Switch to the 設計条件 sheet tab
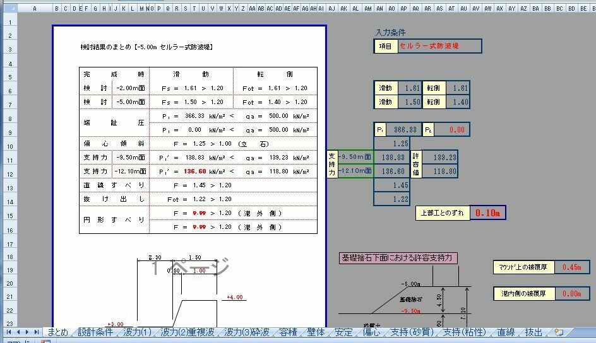 (95, 332)
